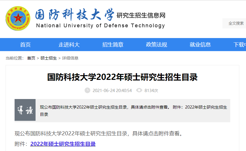Click the article headline 国防科技大学2022年硕士研究生招生目录
Image resolution: width=246 pixels, height=151 pixels.
(122, 77)
